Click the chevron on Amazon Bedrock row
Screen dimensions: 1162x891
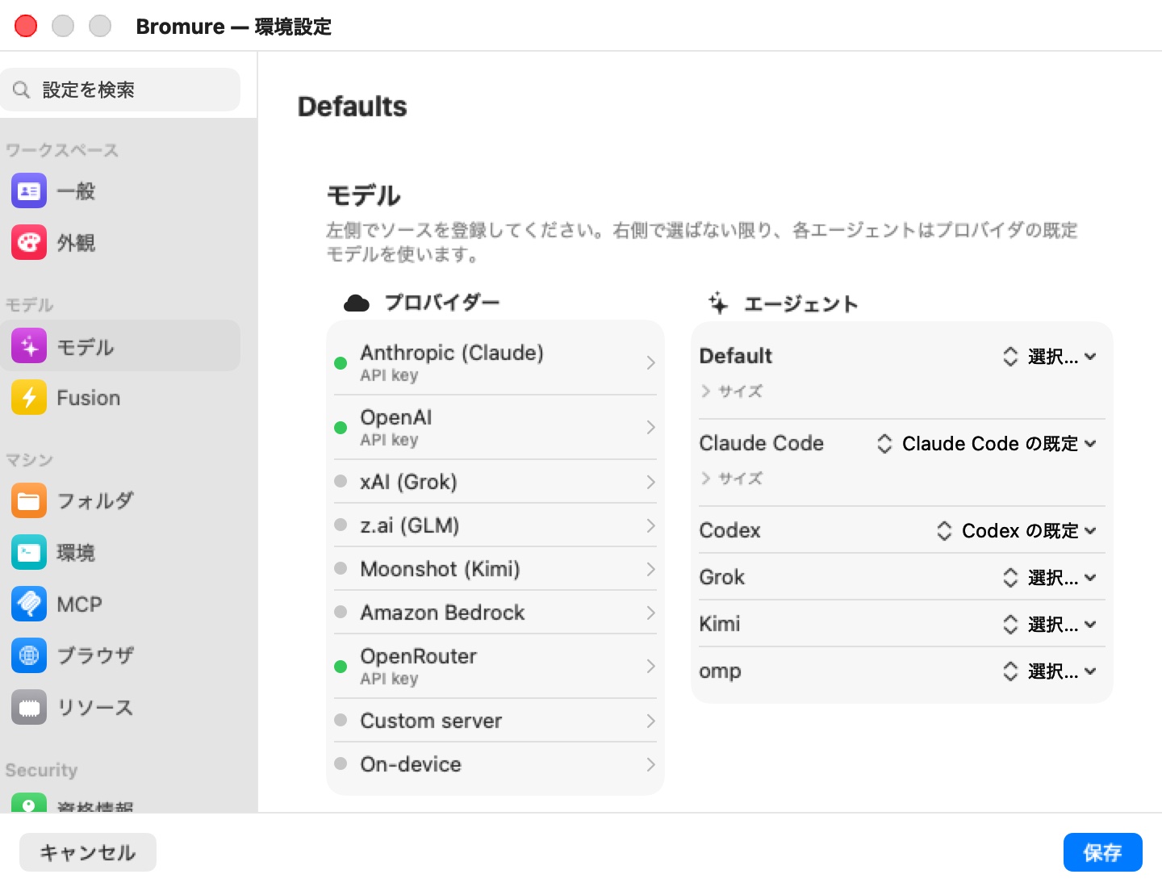[650, 613]
